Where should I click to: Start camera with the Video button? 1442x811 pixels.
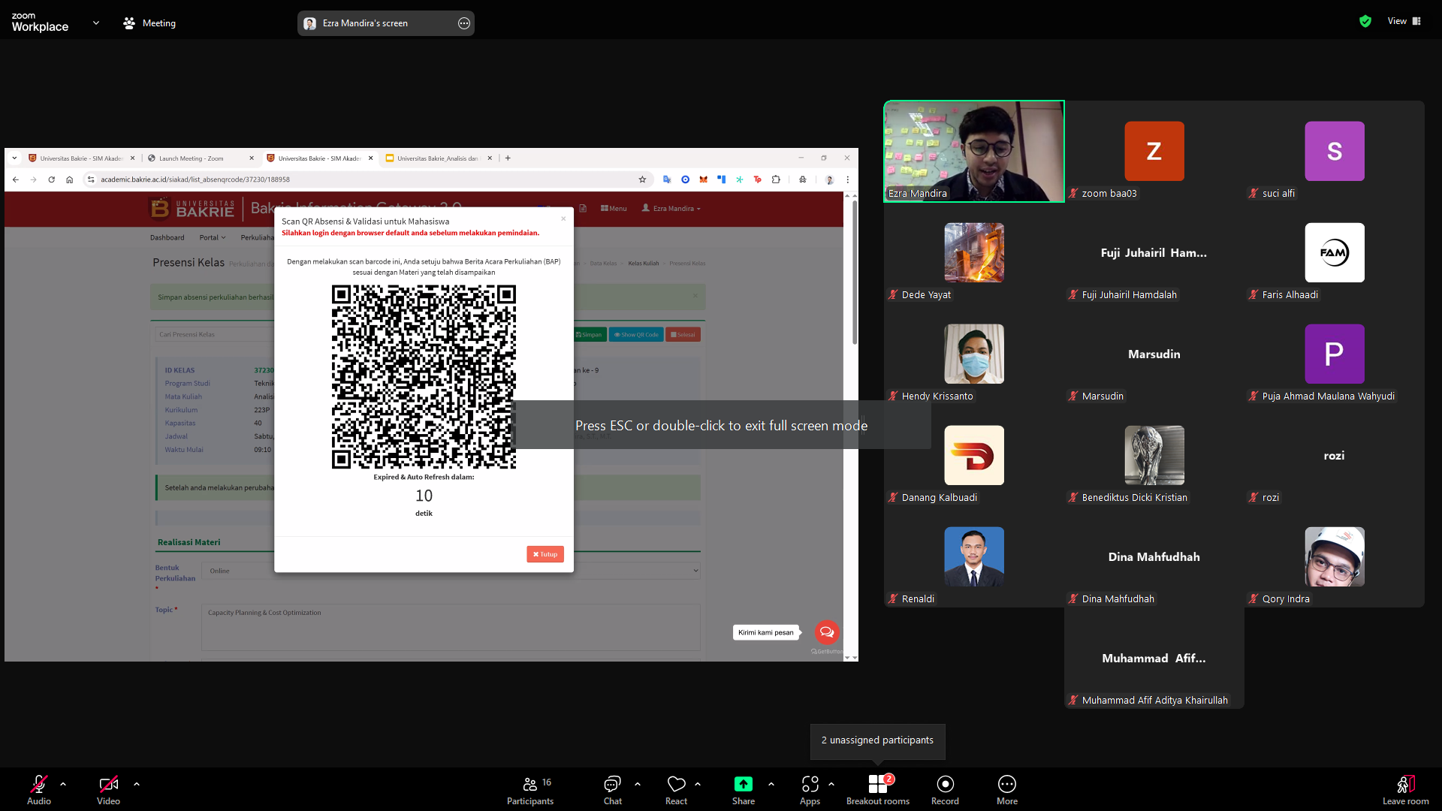click(108, 789)
